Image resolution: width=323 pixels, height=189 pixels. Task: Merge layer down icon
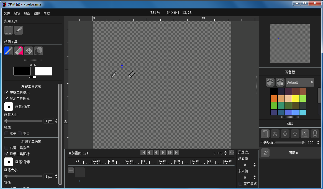click(x=315, y=134)
